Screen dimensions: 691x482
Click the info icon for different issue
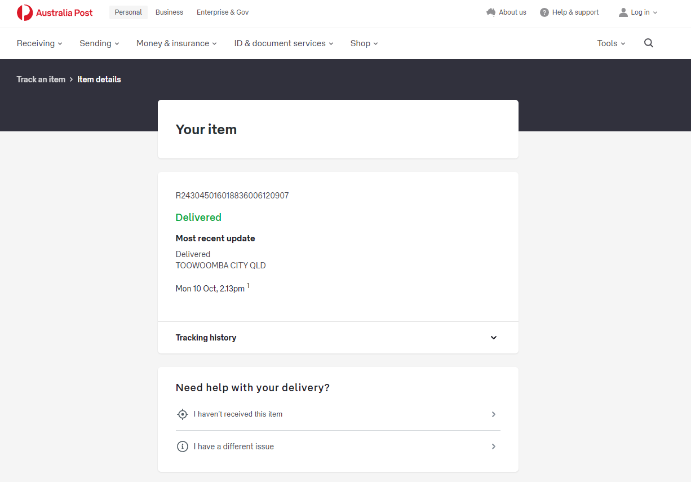pos(182,446)
